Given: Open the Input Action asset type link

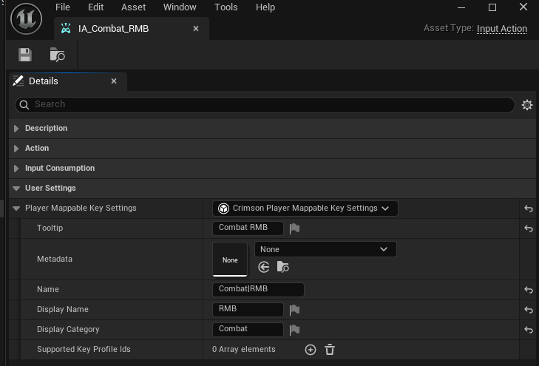Looking at the screenshot, I should point(502,29).
